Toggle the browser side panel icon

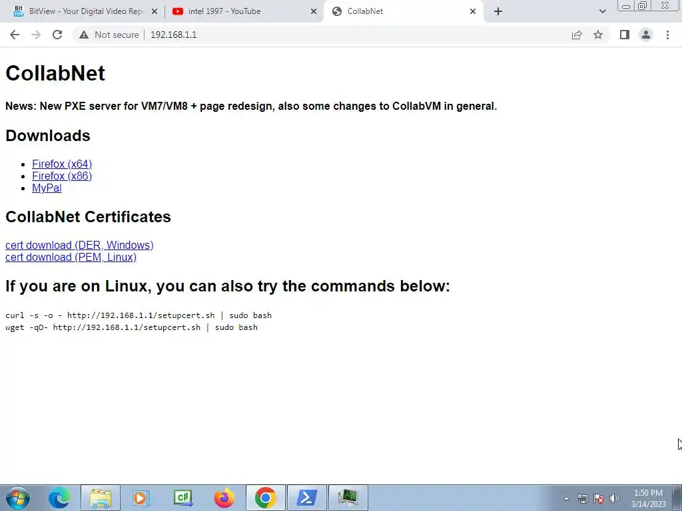(625, 35)
